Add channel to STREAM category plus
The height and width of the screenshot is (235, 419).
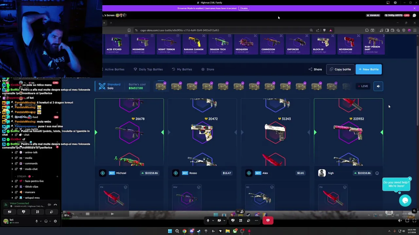tap(57, 176)
